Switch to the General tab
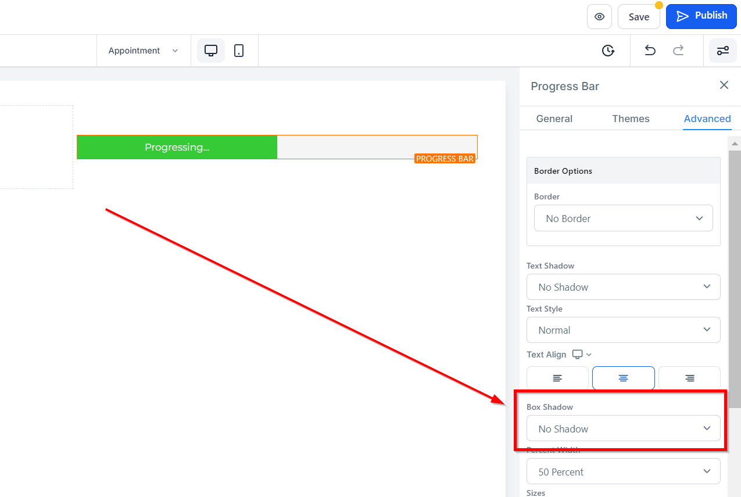Viewport: 741px width, 497px height. pyautogui.click(x=554, y=119)
